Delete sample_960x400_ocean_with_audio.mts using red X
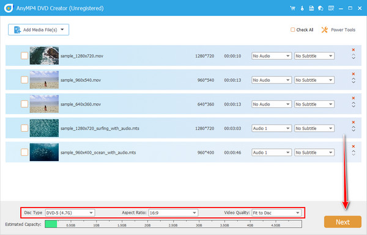 354,146
